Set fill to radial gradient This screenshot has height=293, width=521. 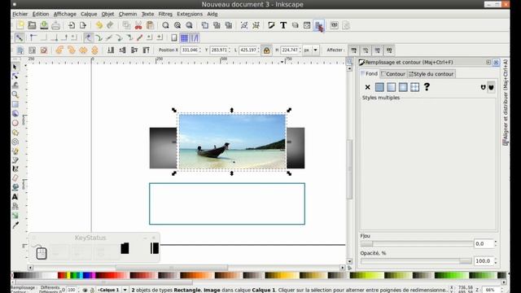coord(403,87)
